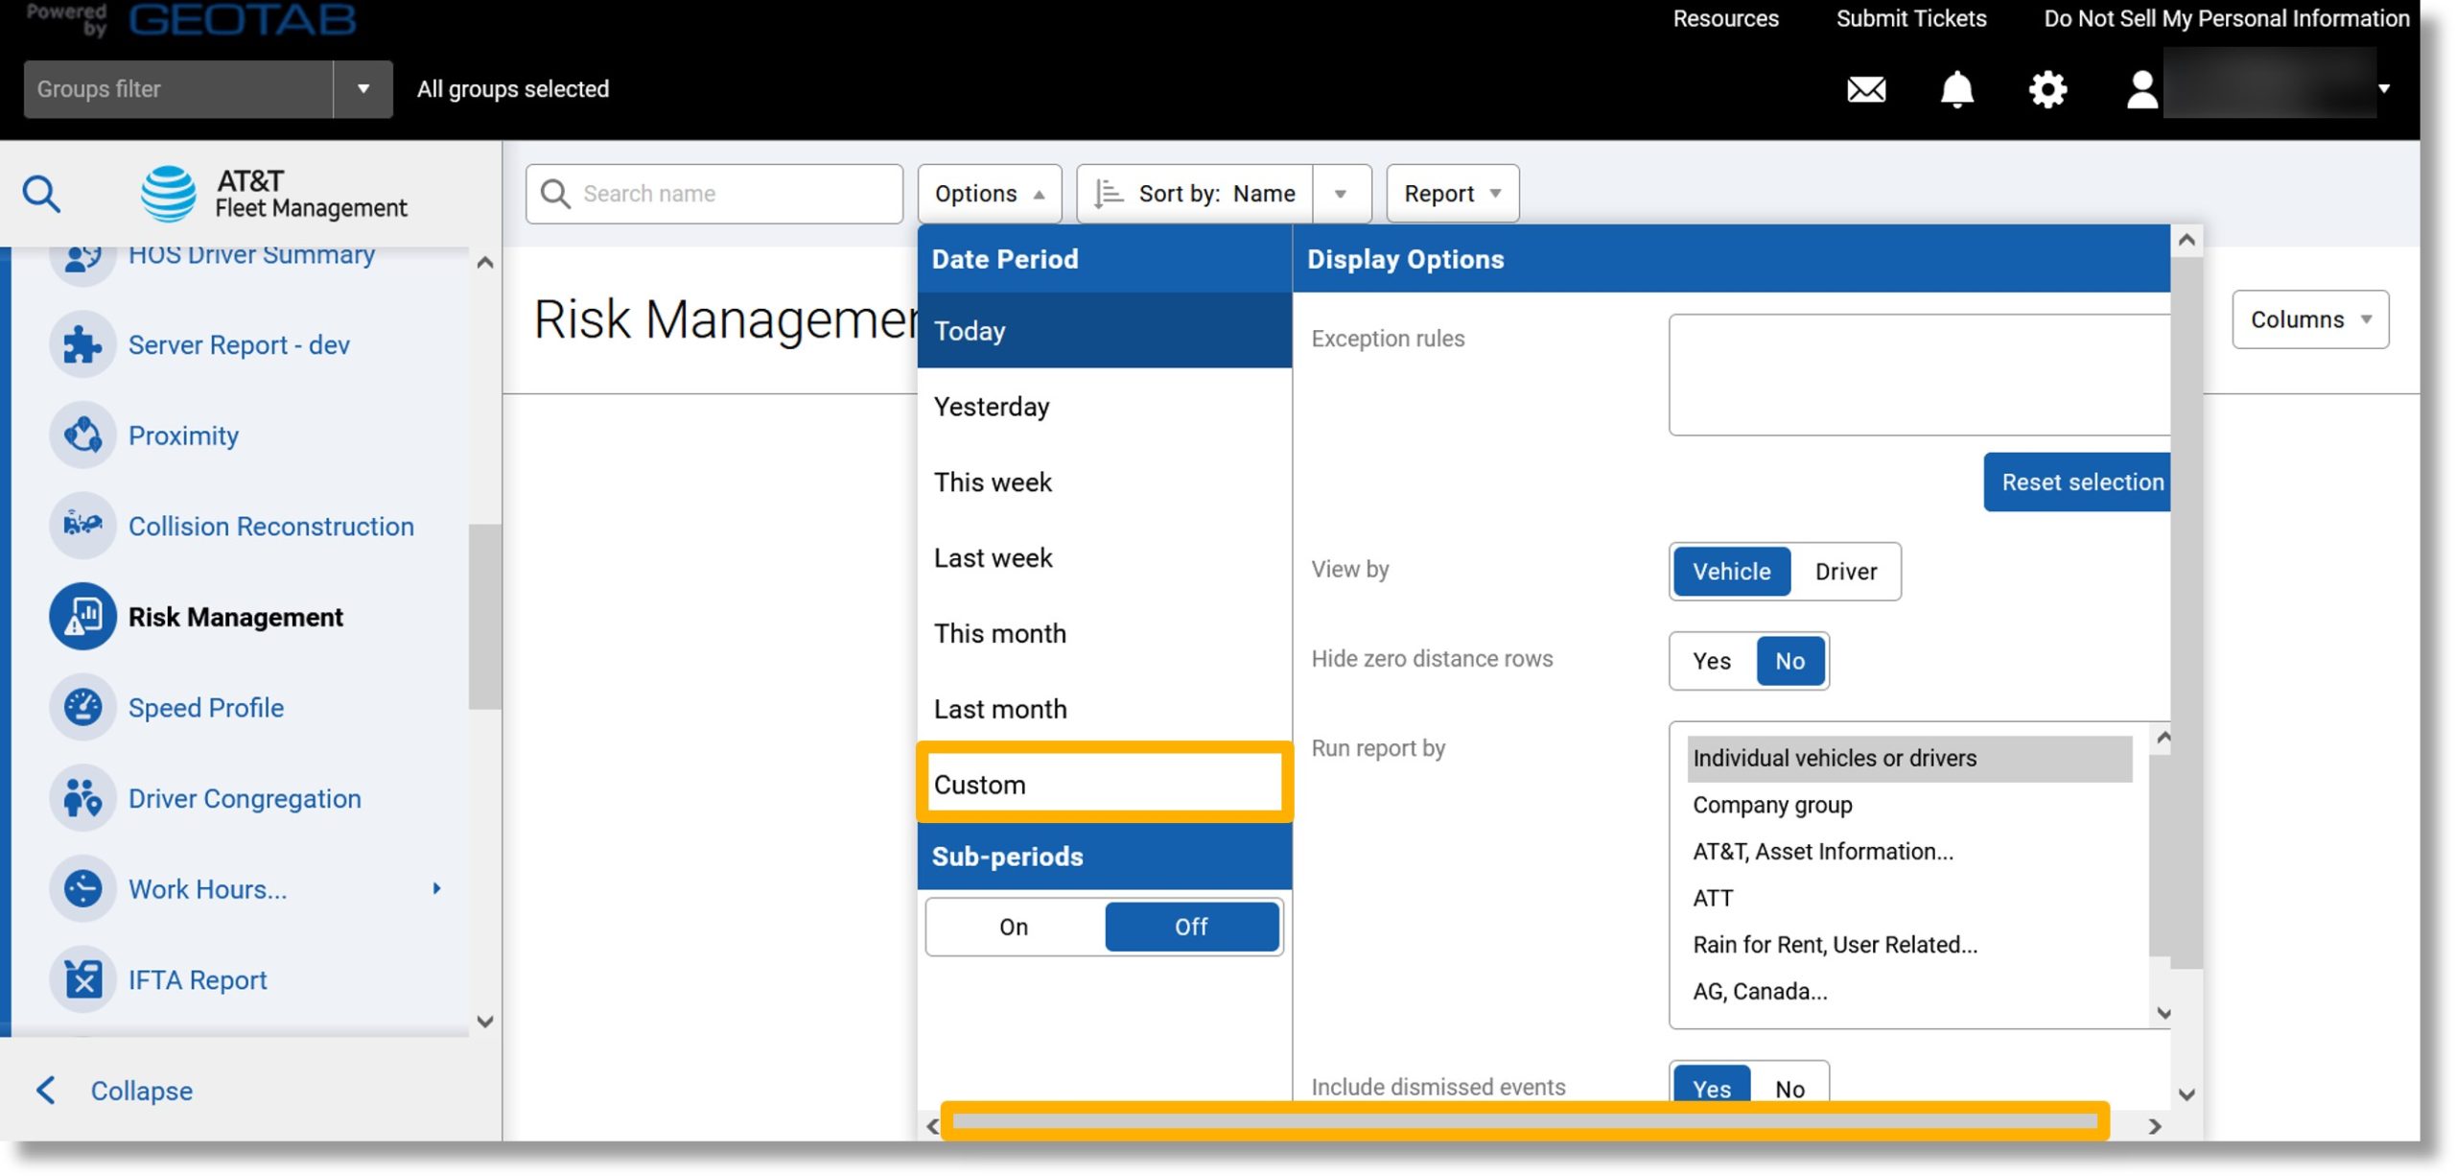Image resolution: width=2455 pixels, height=1176 pixels.
Task: Select Company group from Run report by
Action: point(1771,803)
